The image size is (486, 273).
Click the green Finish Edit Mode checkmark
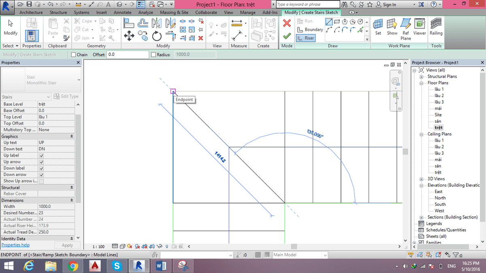click(287, 36)
